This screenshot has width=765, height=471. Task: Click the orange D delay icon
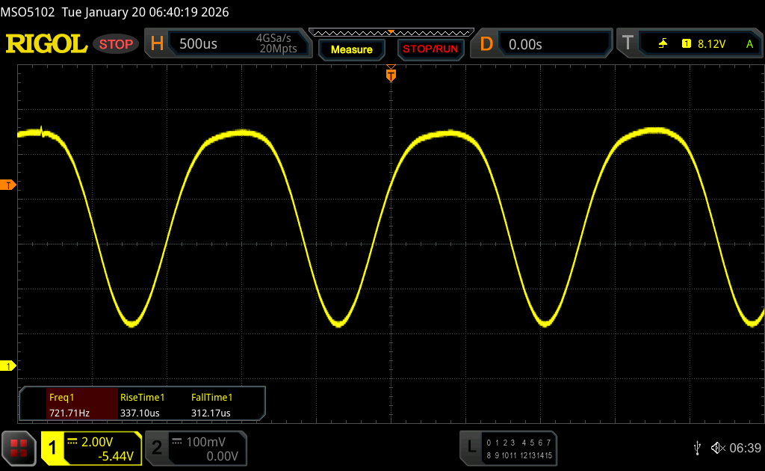(x=486, y=44)
